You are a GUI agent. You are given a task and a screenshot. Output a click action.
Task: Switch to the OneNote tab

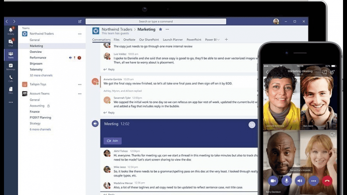pos(129,40)
